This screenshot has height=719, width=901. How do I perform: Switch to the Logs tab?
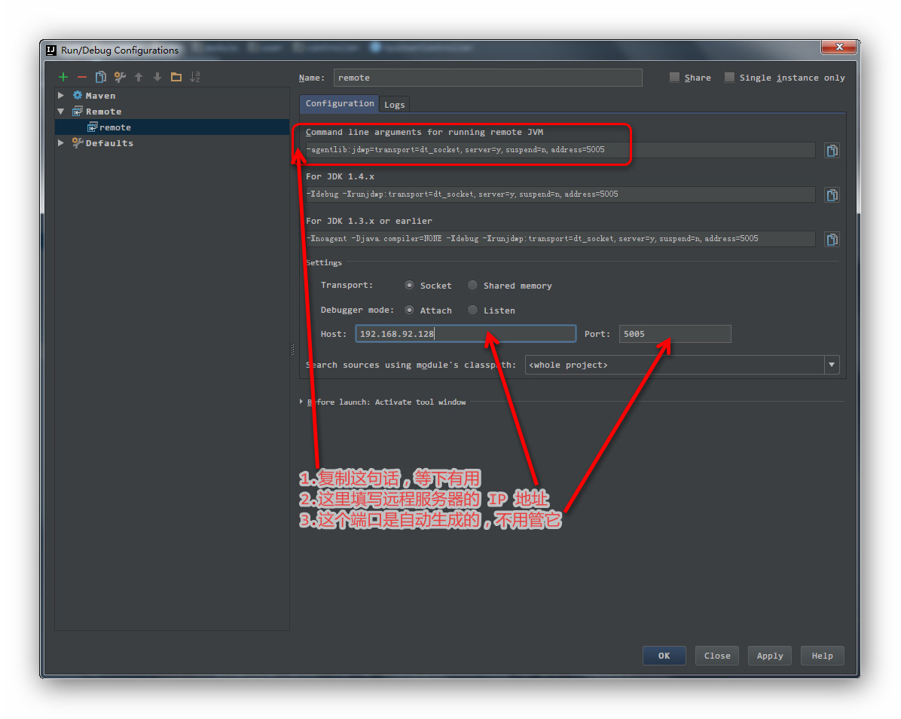tap(394, 104)
